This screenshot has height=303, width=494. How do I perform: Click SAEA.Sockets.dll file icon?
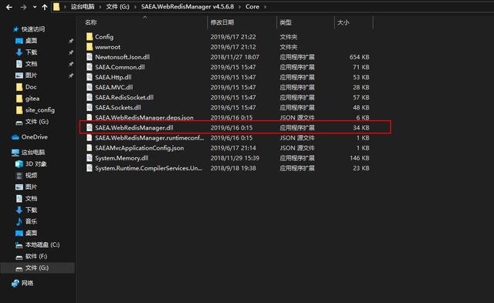pyautogui.click(x=90, y=107)
